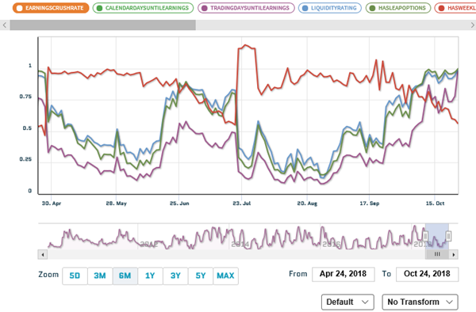Click the From date field
This screenshot has height=312, width=476.
343,274
